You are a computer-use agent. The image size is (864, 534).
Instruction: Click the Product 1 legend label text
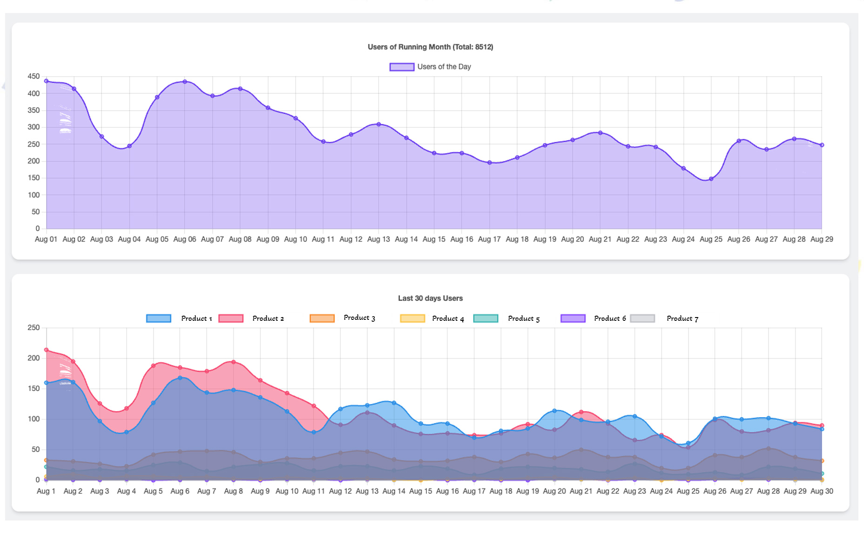tap(196, 318)
